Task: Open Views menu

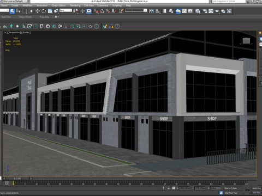Action: pyautogui.click(x=4, y=5)
